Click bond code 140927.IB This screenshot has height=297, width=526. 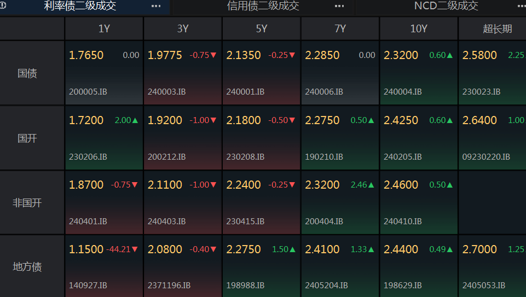[88, 286]
